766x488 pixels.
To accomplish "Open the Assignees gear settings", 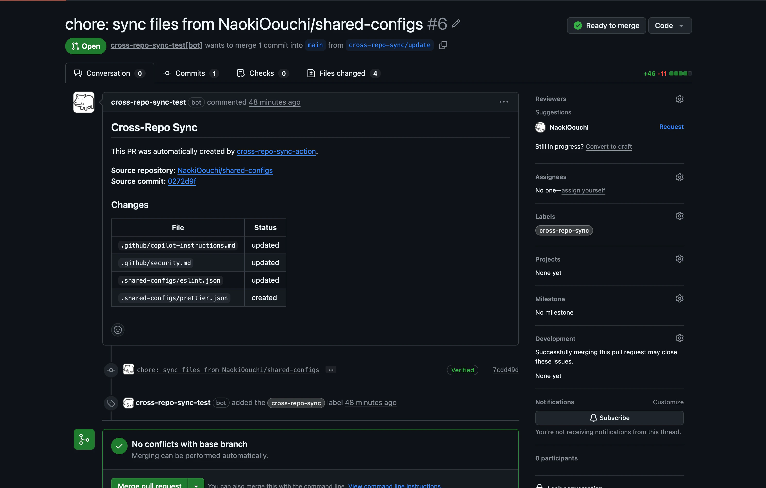I will coord(679,177).
